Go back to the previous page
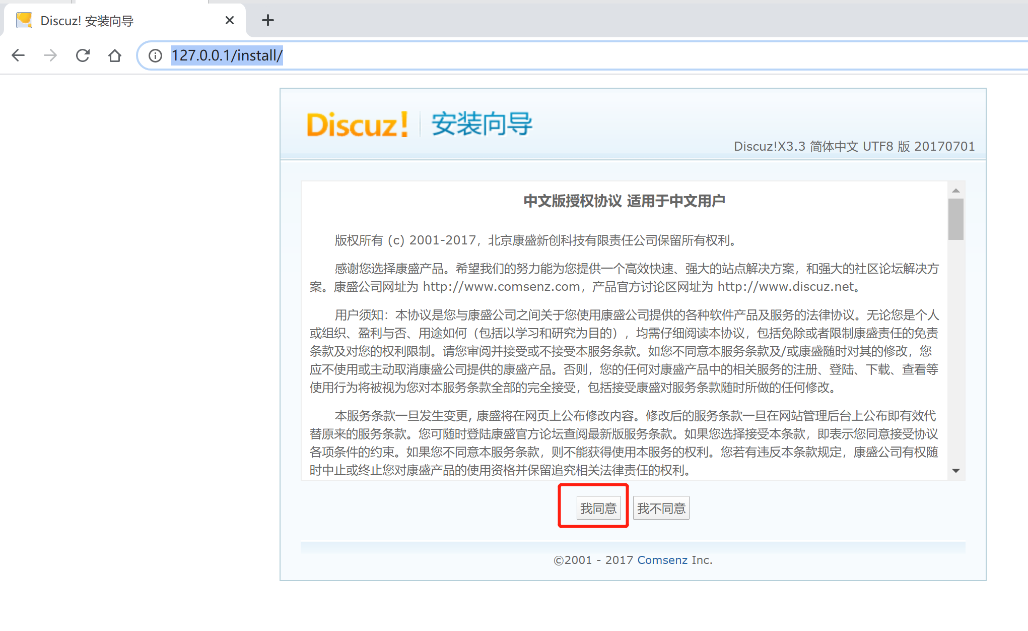 18,55
